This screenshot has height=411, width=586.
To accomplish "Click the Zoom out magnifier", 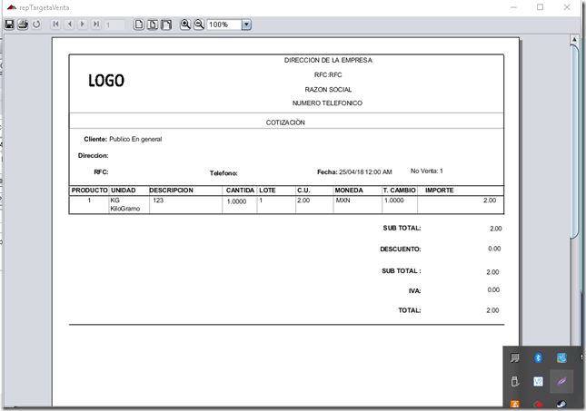I will coord(199,24).
